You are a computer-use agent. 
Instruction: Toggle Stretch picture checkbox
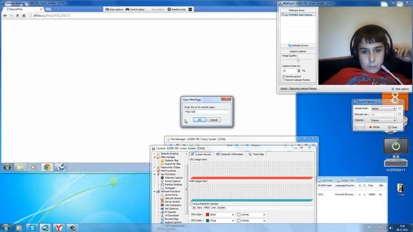[x=284, y=76]
